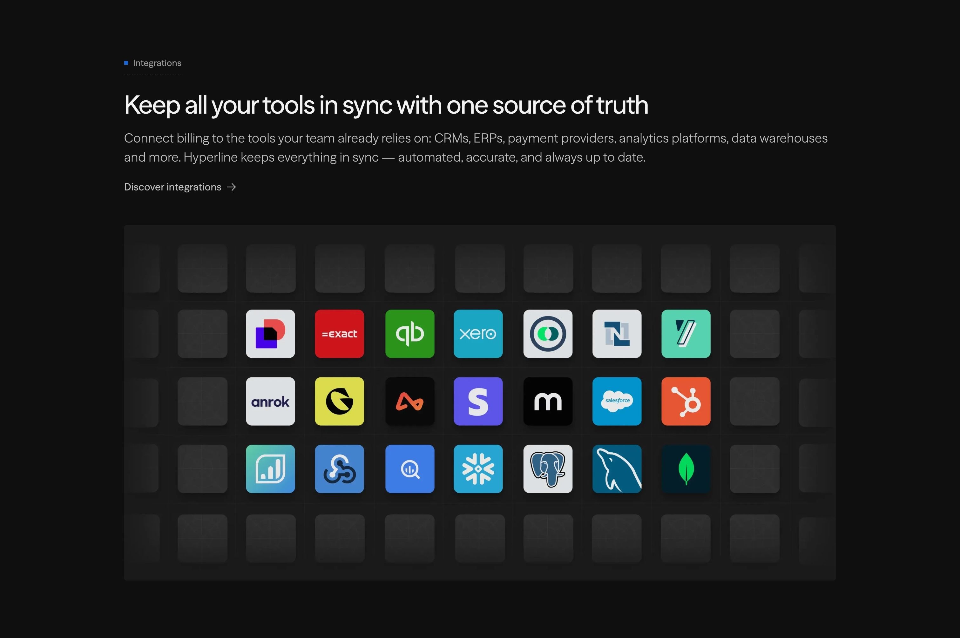Click the red-orange squiggle logo on black tile
This screenshot has height=638, width=960.
410,401
